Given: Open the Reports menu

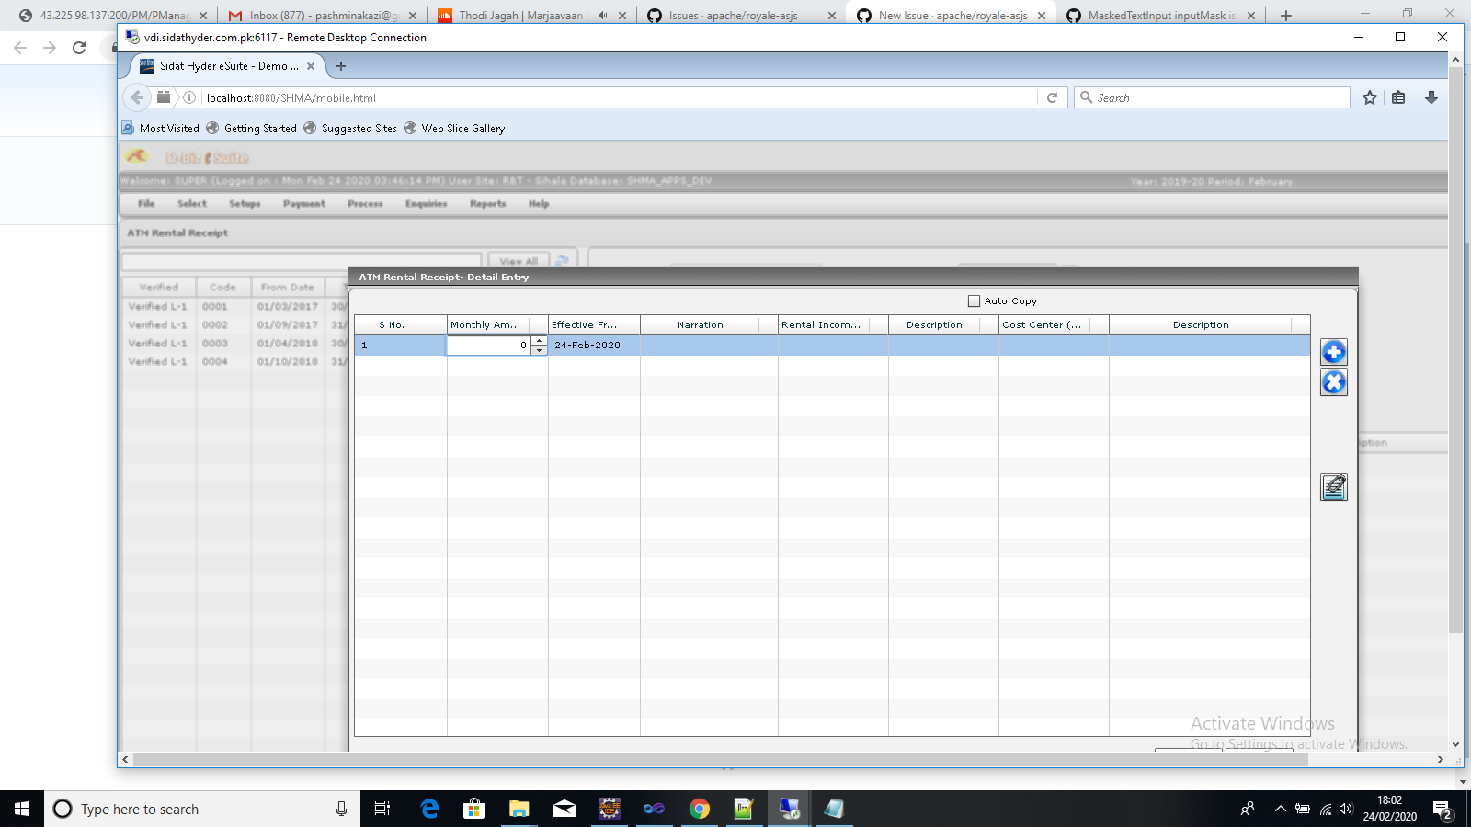Looking at the screenshot, I should (x=488, y=204).
